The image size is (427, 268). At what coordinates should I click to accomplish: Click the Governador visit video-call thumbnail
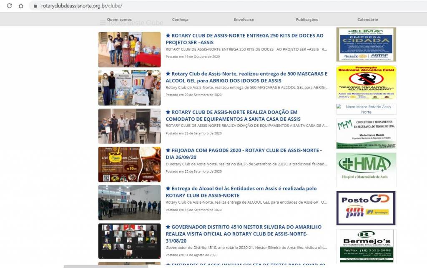(x=129, y=241)
